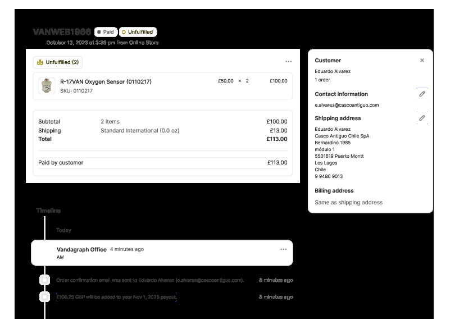
Task: Click the payout event timeline marker
Action: (44, 297)
